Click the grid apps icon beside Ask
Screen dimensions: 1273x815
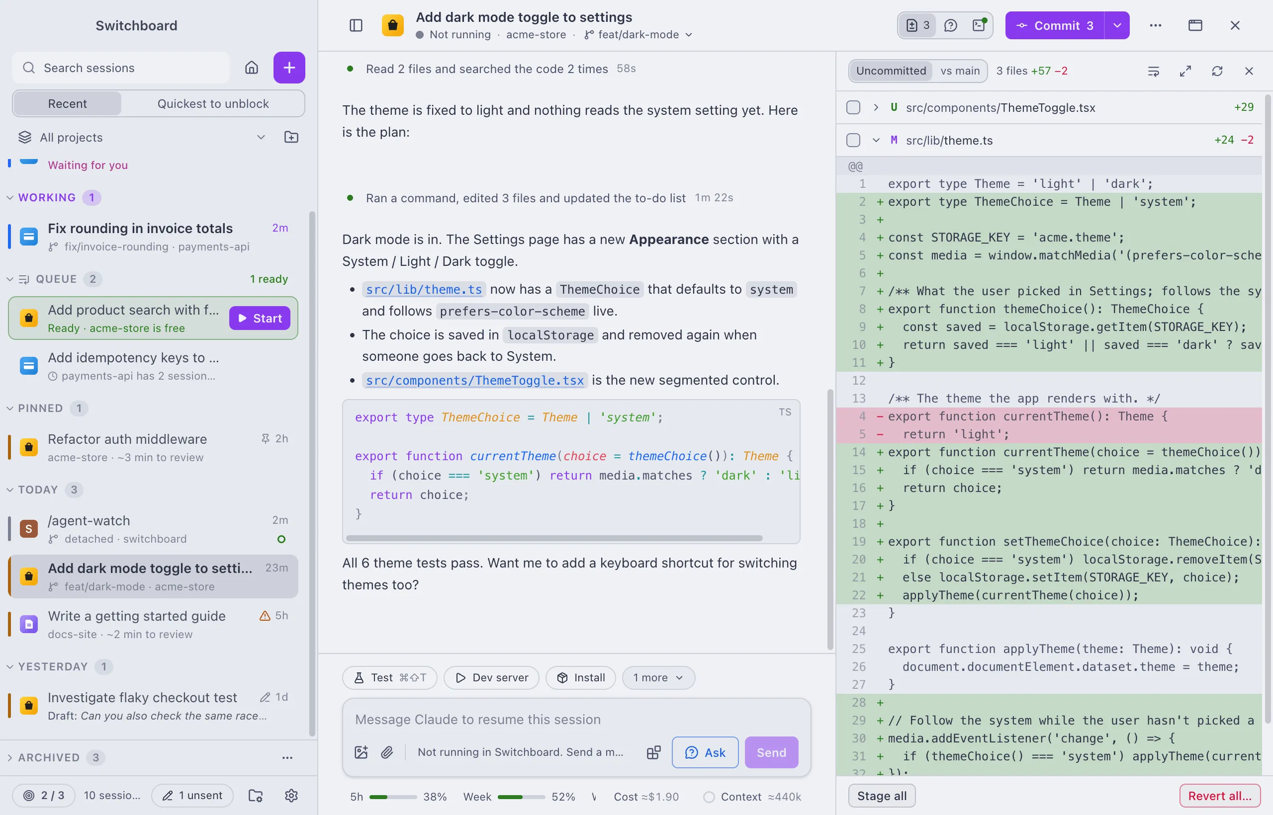click(653, 752)
